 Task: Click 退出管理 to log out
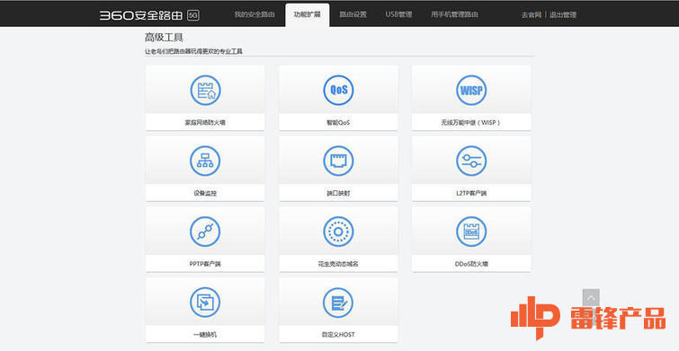coord(563,15)
